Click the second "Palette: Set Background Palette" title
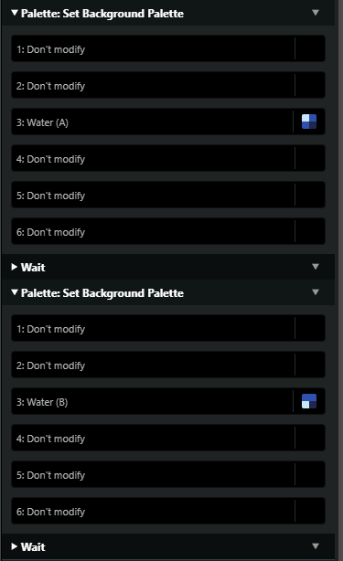The image size is (343, 561). (x=102, y=293)
